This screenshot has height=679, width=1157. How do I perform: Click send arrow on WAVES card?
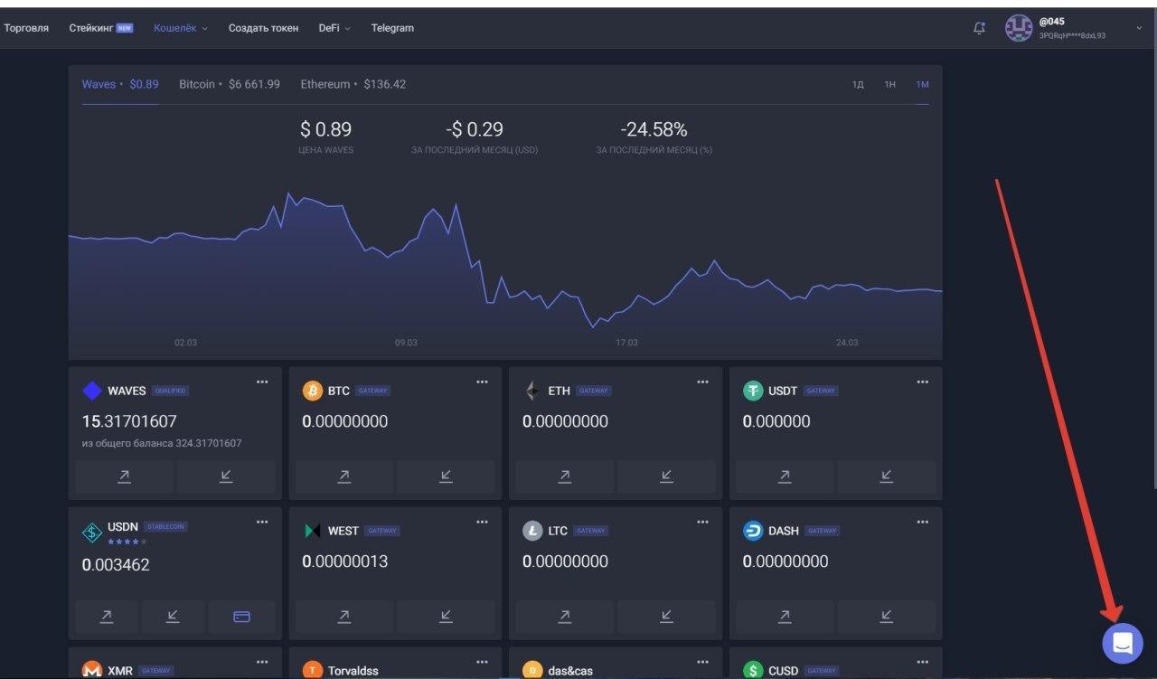tap(124, 476)
